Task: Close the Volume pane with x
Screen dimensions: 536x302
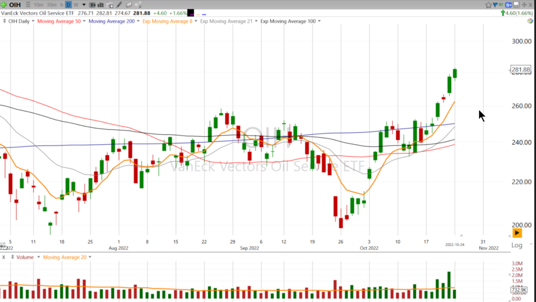Action: tap(4, 257)
